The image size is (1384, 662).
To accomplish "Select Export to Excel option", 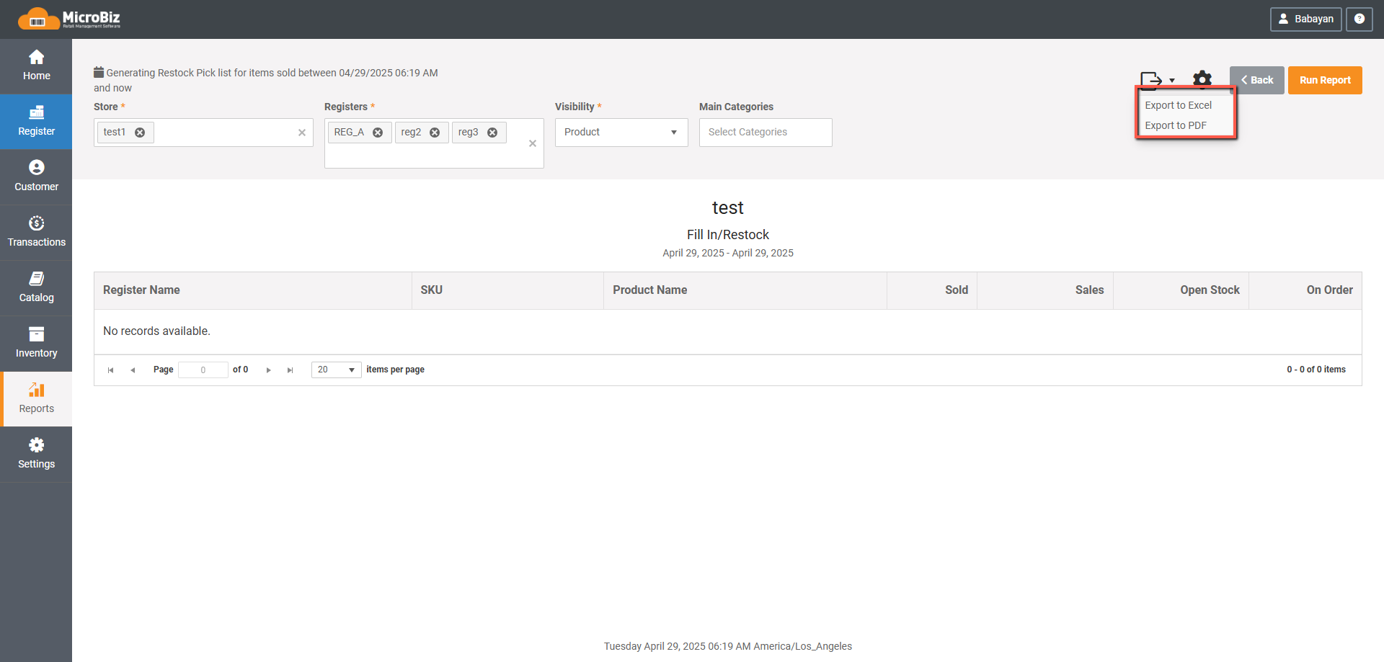I will 1179,105.
